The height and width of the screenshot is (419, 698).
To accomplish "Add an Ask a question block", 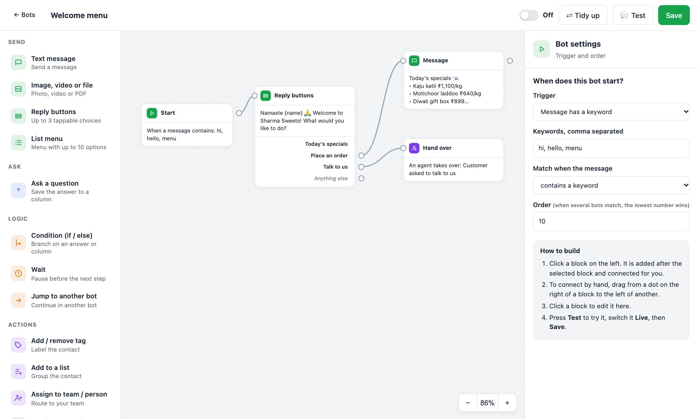I will (x=60, y=191).
